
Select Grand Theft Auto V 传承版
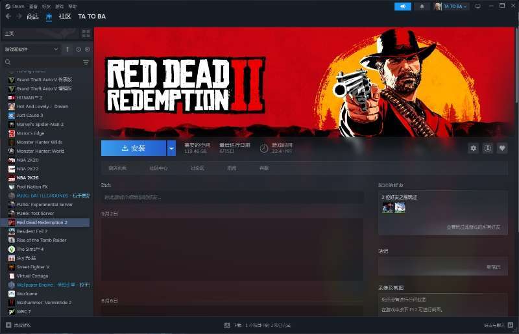click(x=45, y=80)
